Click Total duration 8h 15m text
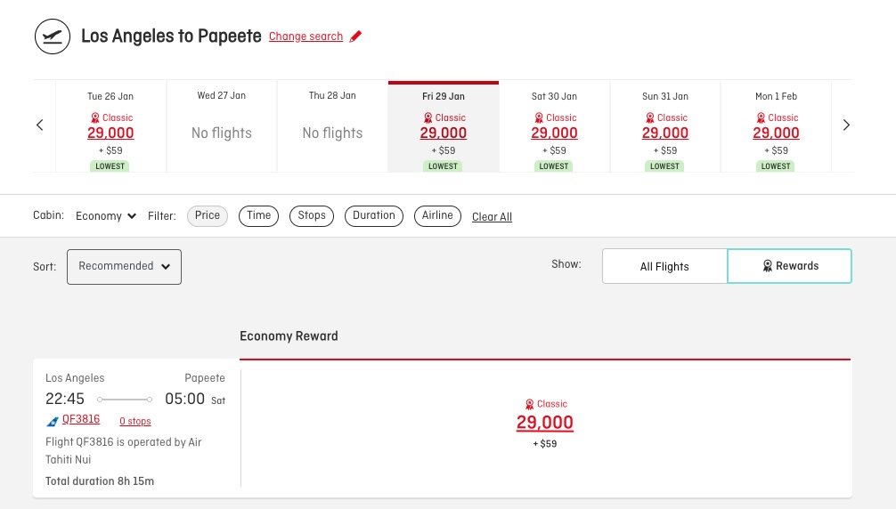This screenshot has width=896, height=509. click(x=100, y=481)
